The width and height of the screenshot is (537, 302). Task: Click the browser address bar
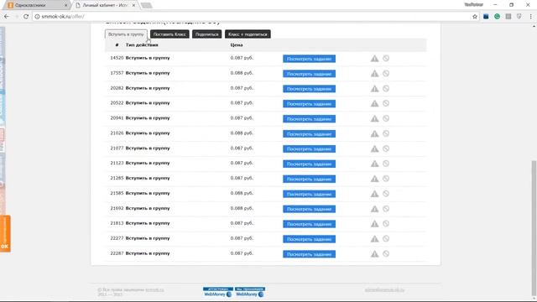253,17
